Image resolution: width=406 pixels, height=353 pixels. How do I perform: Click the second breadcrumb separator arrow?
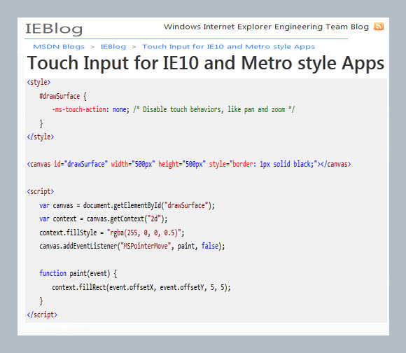click(134, 47)
